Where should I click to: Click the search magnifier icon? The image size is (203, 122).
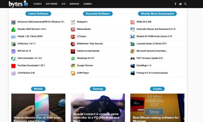coord(185,4)
